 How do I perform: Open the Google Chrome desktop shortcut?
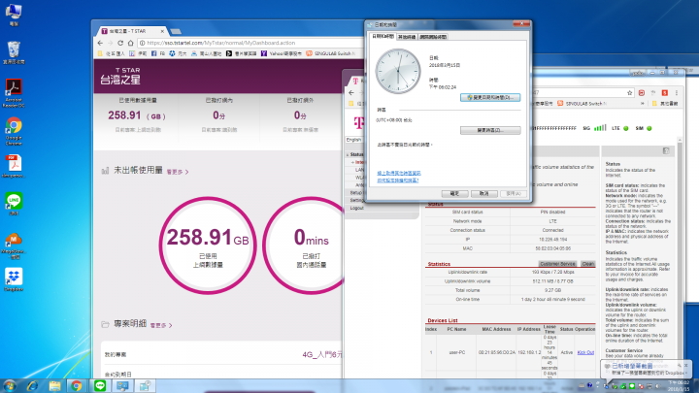[x=14, y=130]
